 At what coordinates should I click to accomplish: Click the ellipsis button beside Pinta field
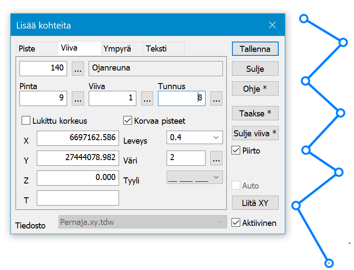point(78,98)
